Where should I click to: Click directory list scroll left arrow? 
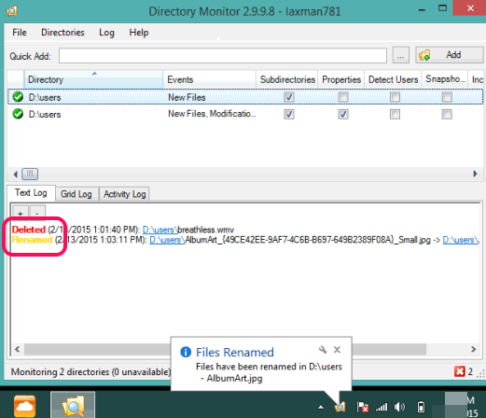coord(15,174)
